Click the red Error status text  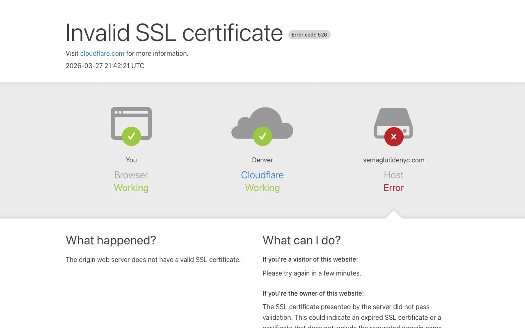click(394, 188)
